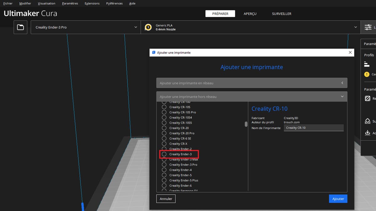Click the build plate adhesion icon
Viewport: 376px width, 211px height.
point(368,133)
